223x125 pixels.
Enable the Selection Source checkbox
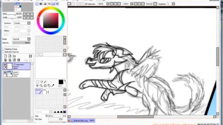3,52
